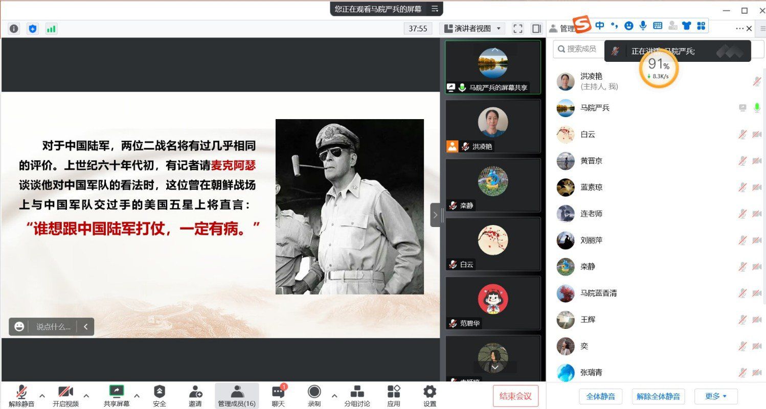This screenshot has height=409, width=766.
Task: Open the Settings gear icon
Action: [430, 396]
